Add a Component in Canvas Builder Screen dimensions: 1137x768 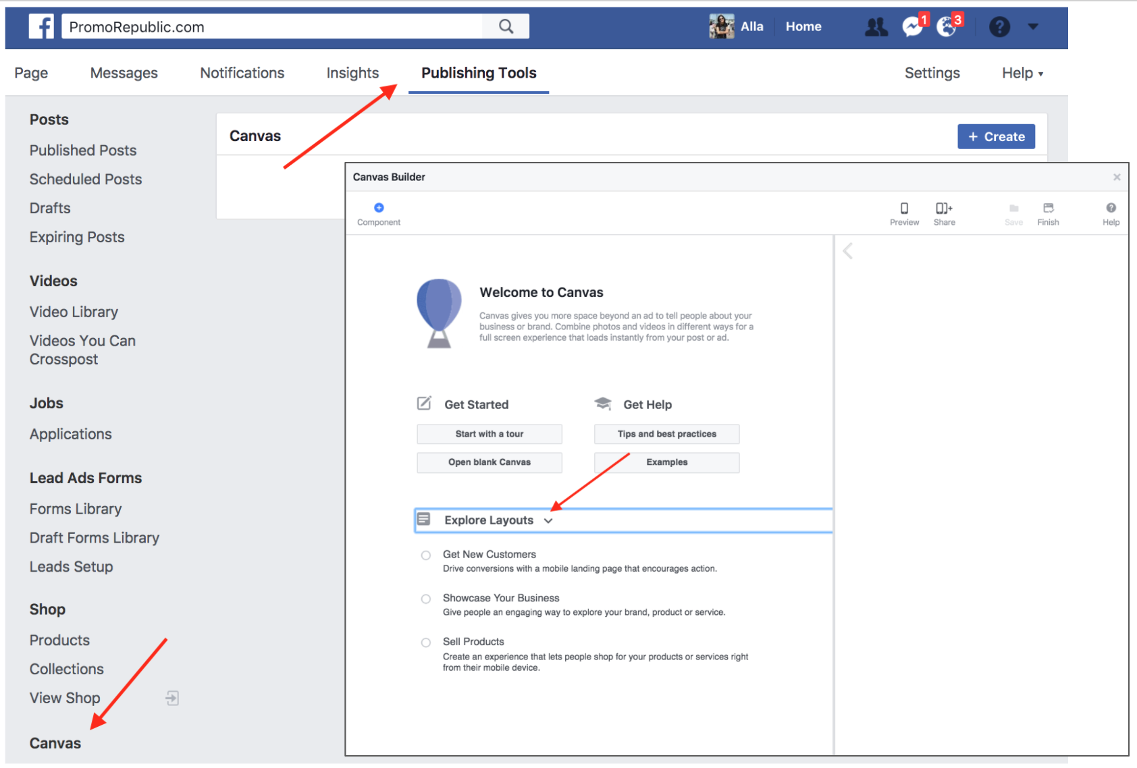379,213
